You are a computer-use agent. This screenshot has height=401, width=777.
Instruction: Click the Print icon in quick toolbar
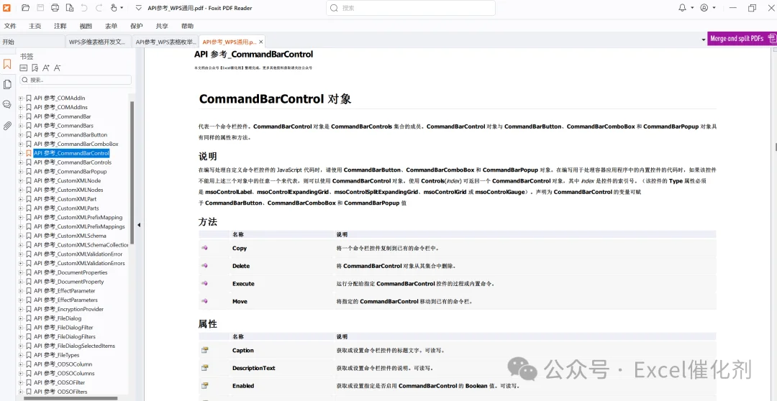coord(55,8)
